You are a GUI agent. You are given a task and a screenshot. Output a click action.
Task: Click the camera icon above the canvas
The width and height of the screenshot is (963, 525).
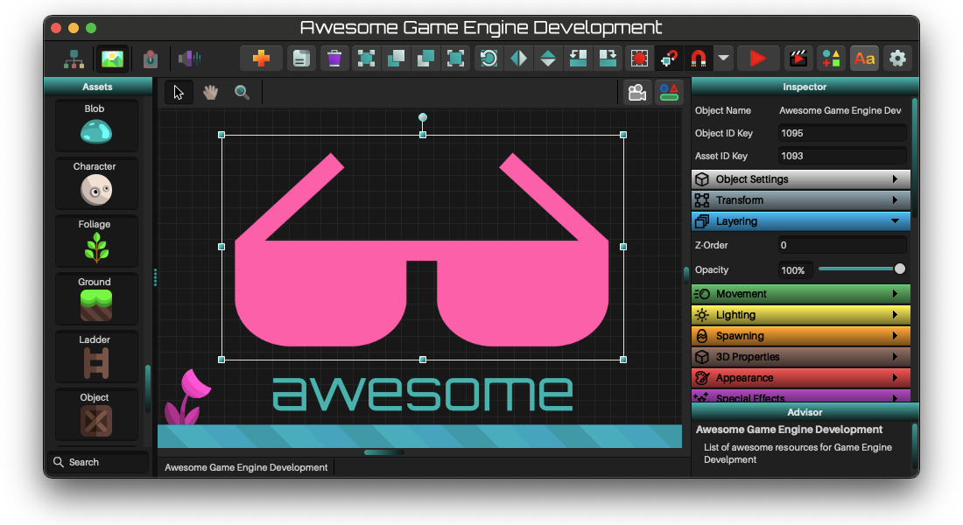637,91
